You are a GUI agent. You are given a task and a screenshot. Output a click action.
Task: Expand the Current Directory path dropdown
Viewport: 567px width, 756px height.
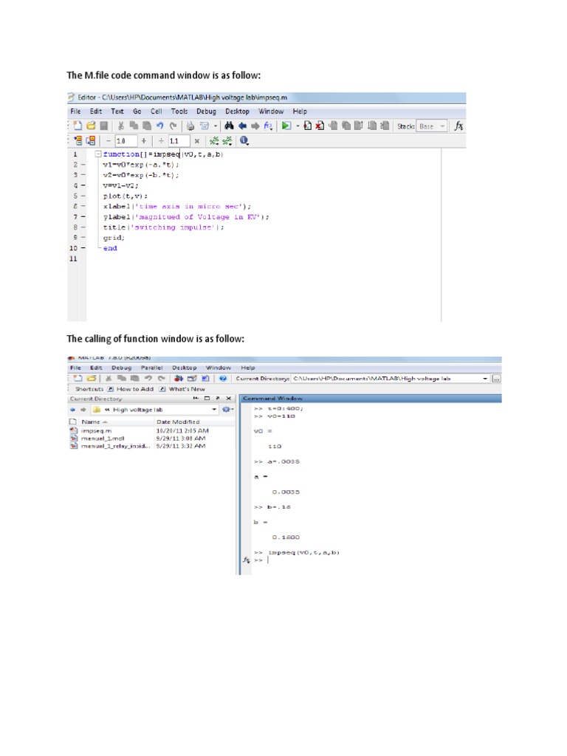click(485, 379)
